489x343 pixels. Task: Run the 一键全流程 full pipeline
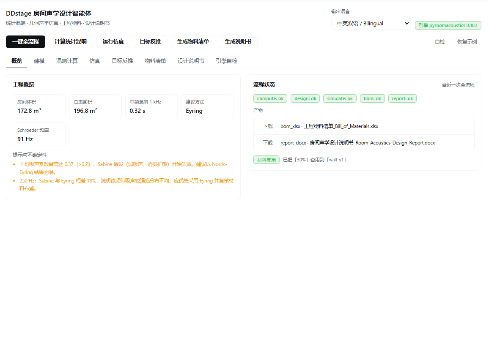(25, 42)
